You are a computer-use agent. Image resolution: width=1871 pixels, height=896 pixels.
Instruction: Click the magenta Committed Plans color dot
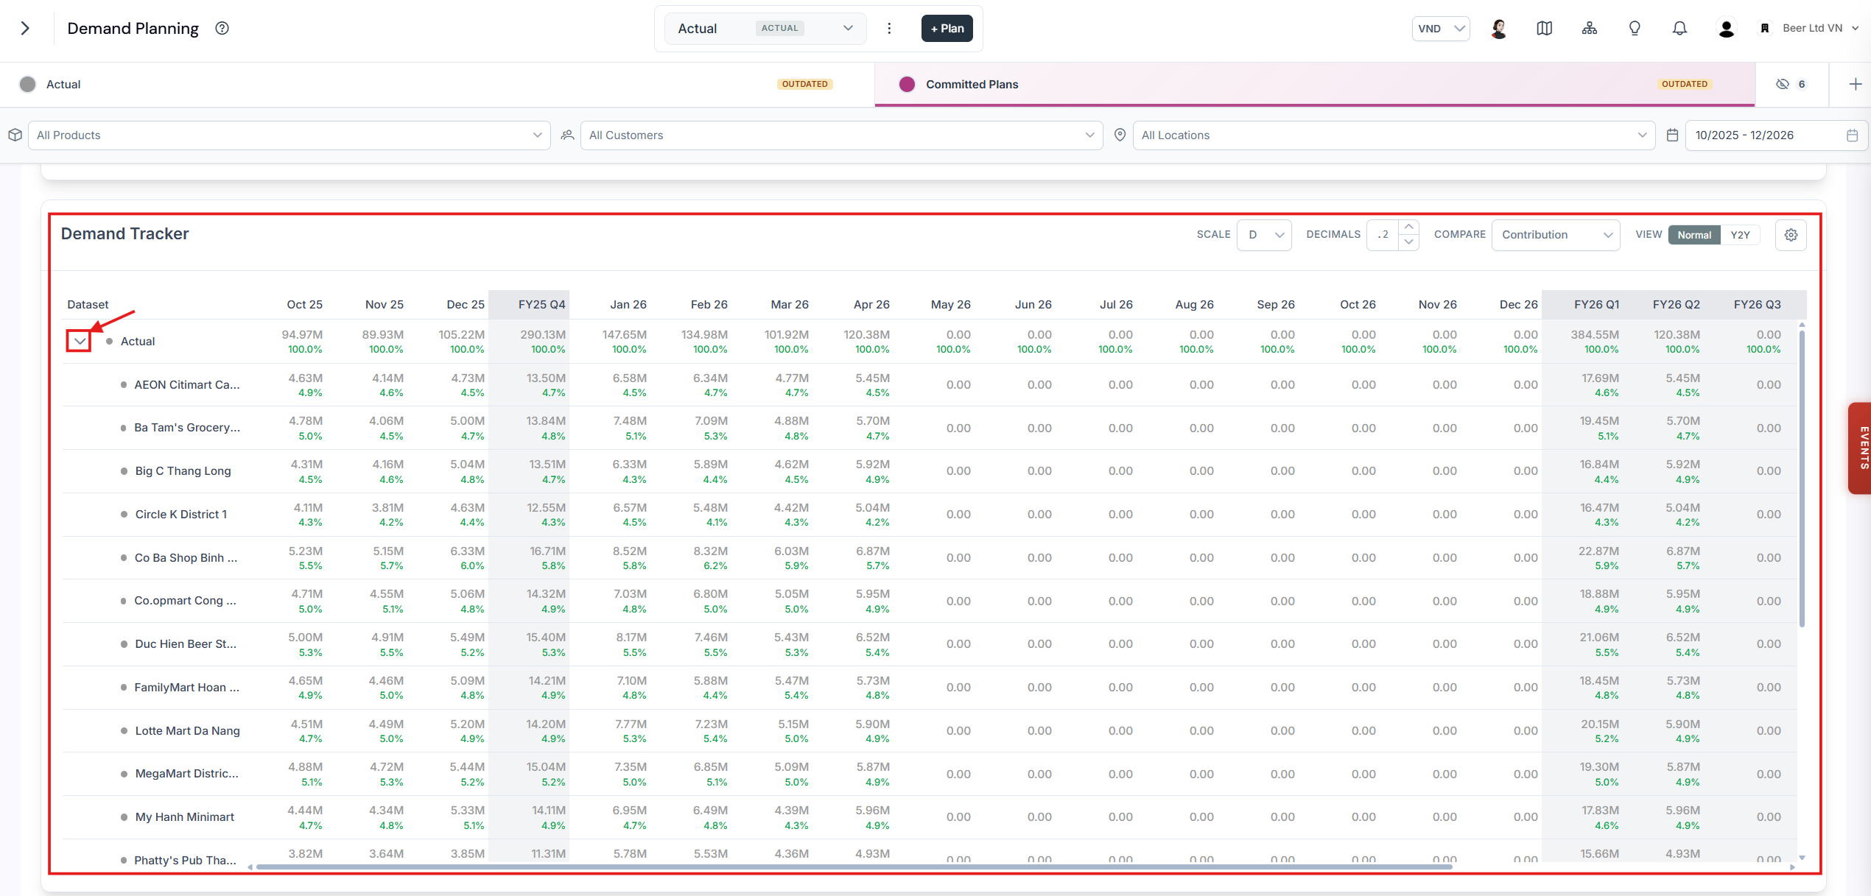tap(907, 84)
